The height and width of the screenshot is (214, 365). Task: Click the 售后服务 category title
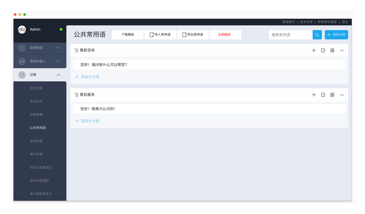[87, 95]
